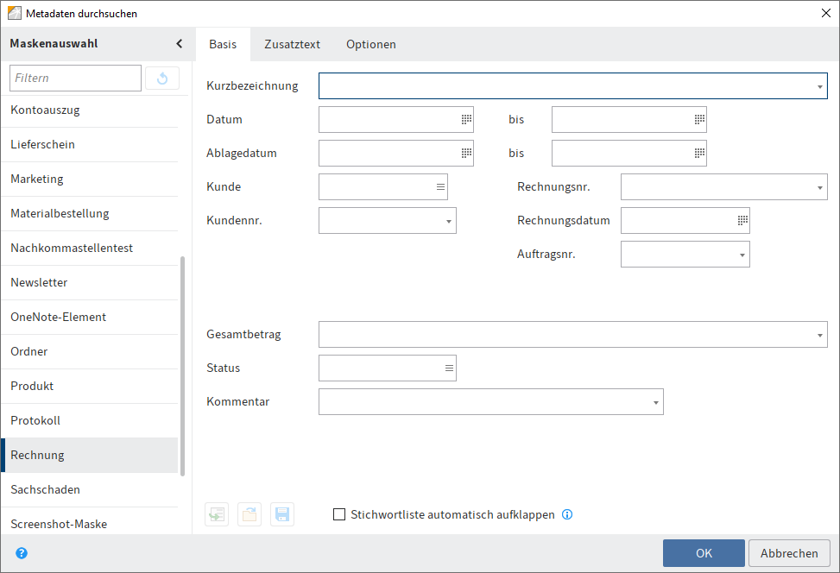This screenshot has width=840, height=573.
Task: Expand the Kommentar dropdown arrow
Action: click(656, 402)
